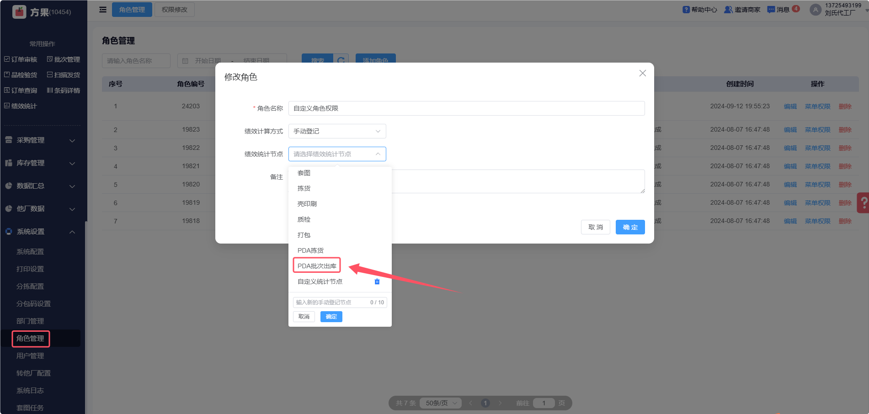Click the 请输入角色名称 search field
Screen dimensions: 869x414
point(136,61)
